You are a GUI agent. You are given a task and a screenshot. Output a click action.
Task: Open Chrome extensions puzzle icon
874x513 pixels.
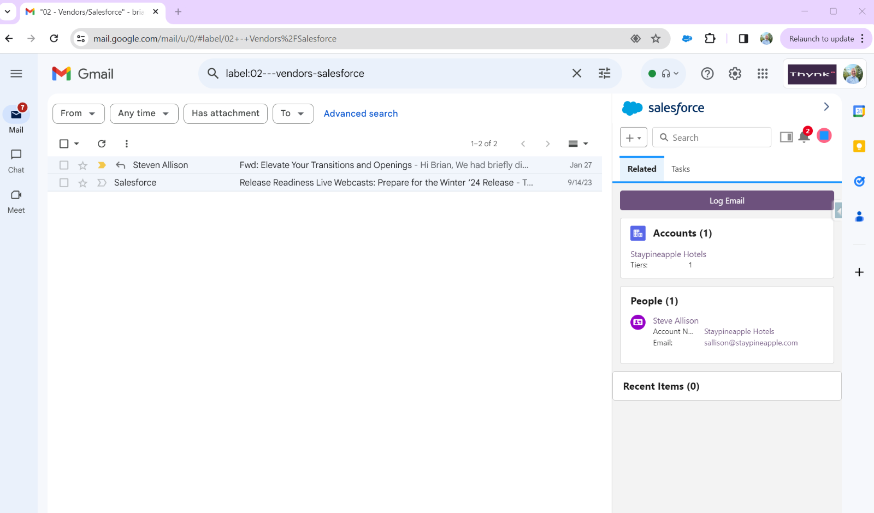pyautogui.click(x=710, y=39)
